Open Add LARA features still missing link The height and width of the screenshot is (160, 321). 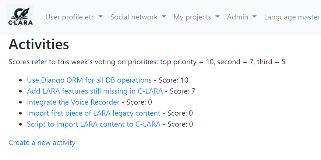coord(95,91)
